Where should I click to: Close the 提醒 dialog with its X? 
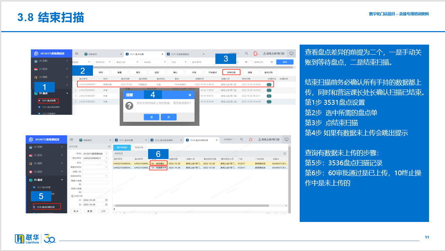coord(190,95)
